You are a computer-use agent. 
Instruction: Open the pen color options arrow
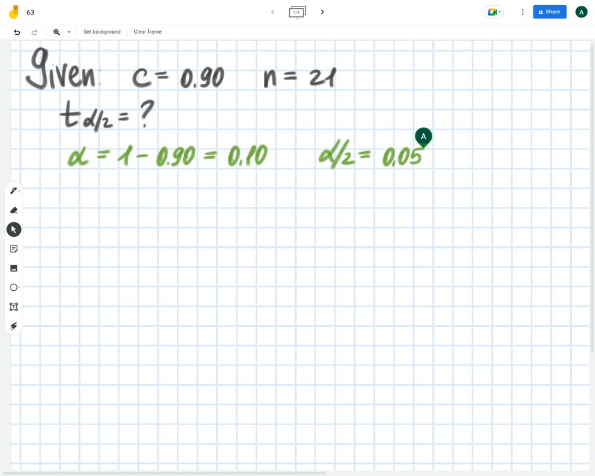(19, 190)
